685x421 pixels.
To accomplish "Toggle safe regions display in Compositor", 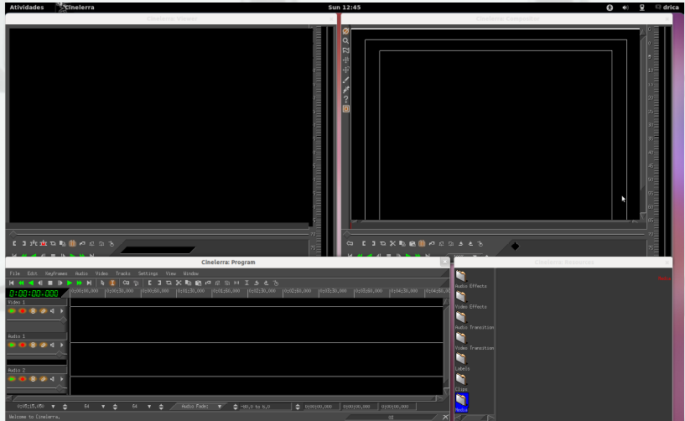I will 345,109.
